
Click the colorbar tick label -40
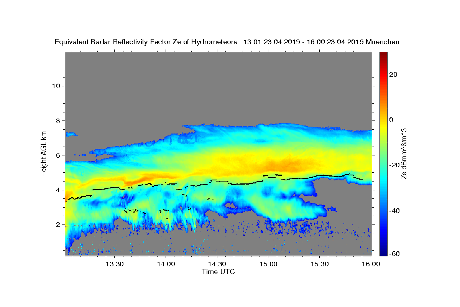click(x=394, y=211)
